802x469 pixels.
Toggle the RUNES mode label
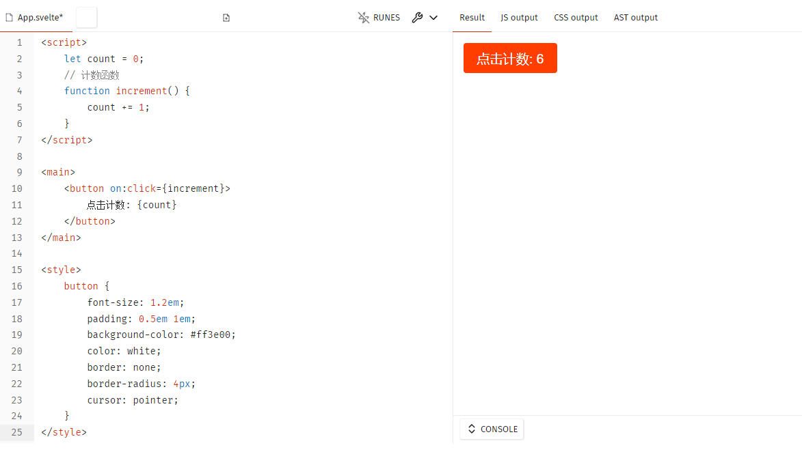[x=386, y=18]
